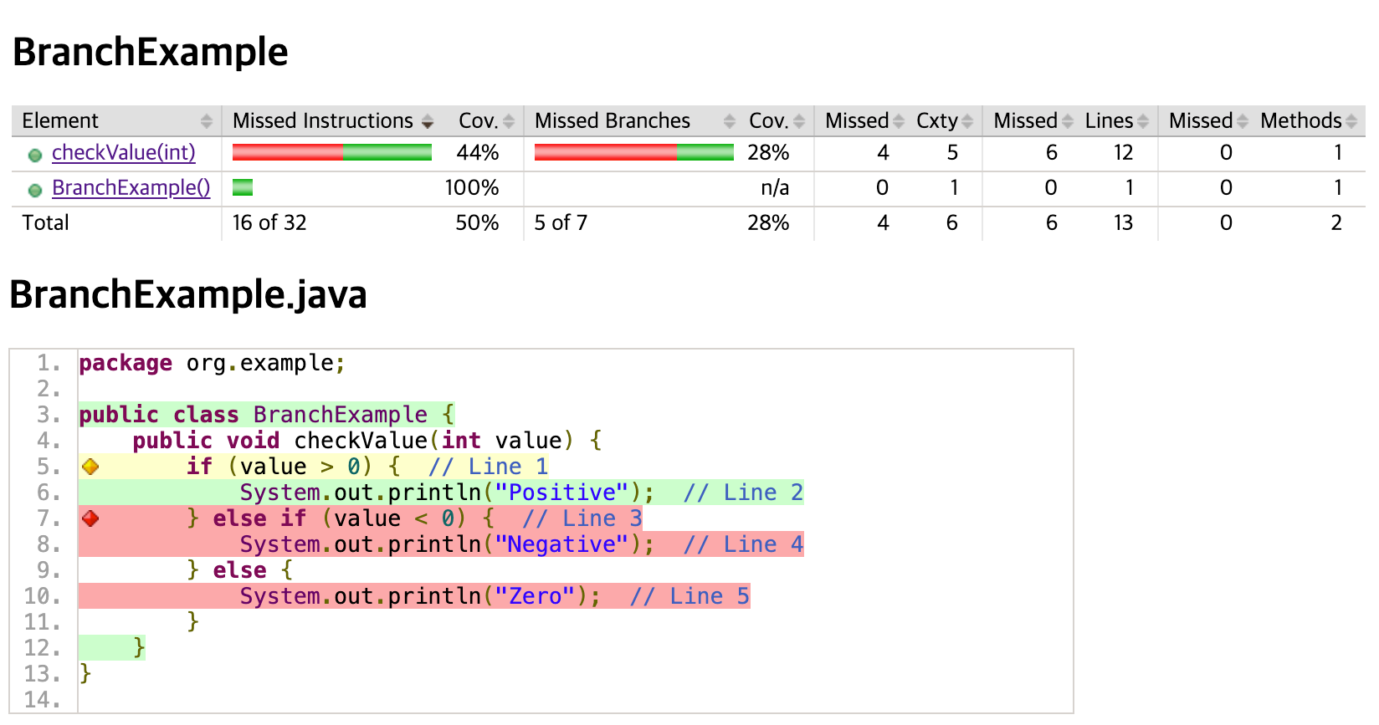The height and width of the screenshot is (725, 1379).
Task: Click the println("Positive") source line
Action: (441, 493)
